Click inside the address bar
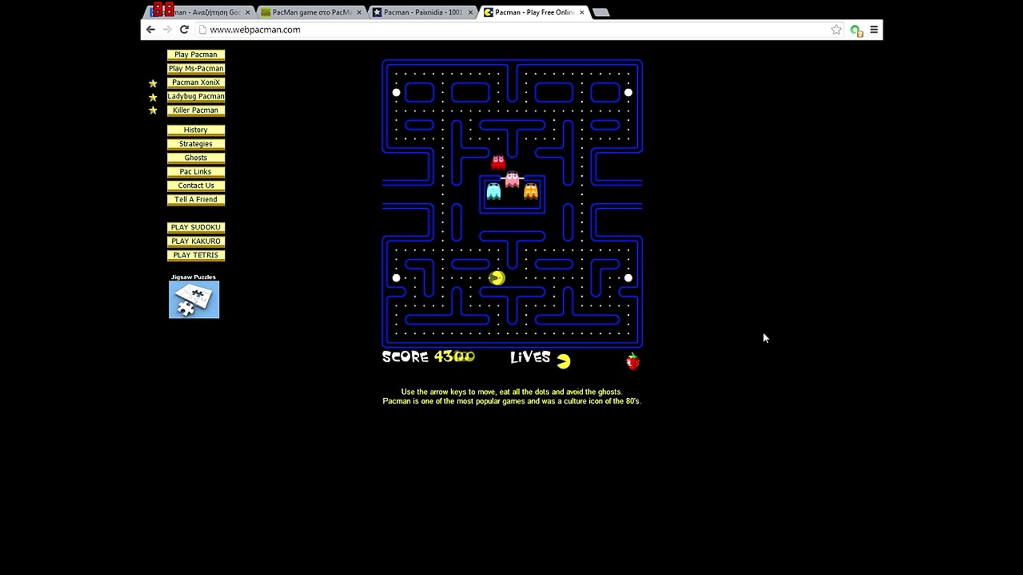Screen dimensions: 1023x575 click(x=373, y=30)
